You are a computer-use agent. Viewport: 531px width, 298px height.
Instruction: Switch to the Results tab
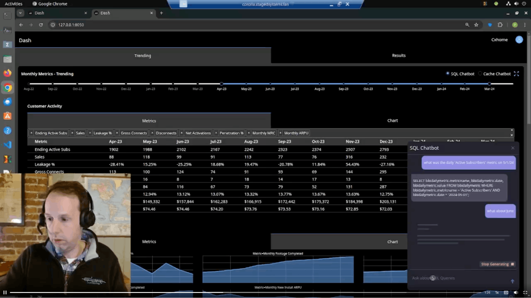(399, 55)
